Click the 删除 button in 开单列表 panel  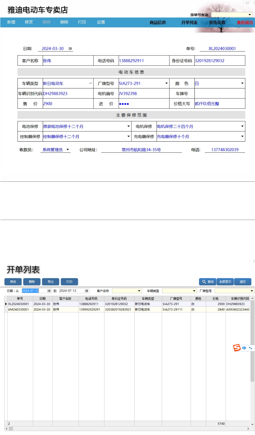(32, 282)
